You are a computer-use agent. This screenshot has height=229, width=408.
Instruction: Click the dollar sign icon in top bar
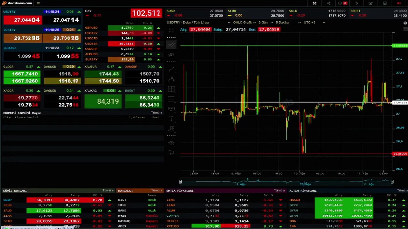357,3
